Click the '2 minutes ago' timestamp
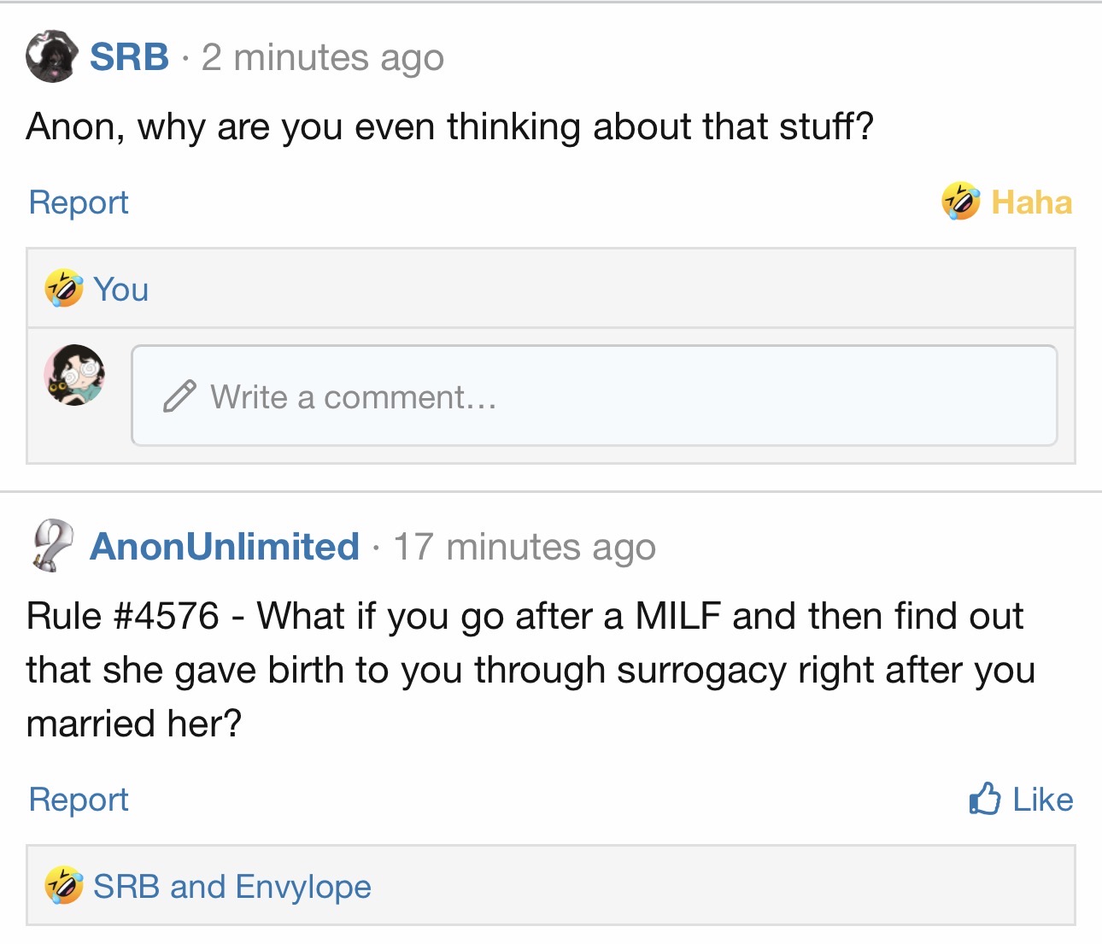 323,58
